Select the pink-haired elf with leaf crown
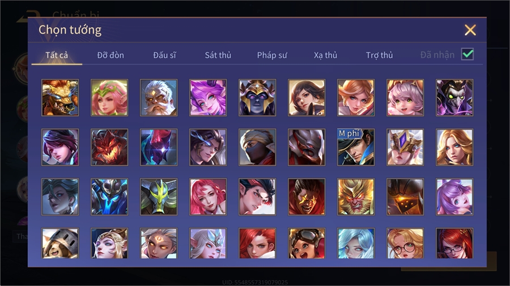The width and height of the screenshot is (510, 286). pyautogui.click(x=109, y=98)
